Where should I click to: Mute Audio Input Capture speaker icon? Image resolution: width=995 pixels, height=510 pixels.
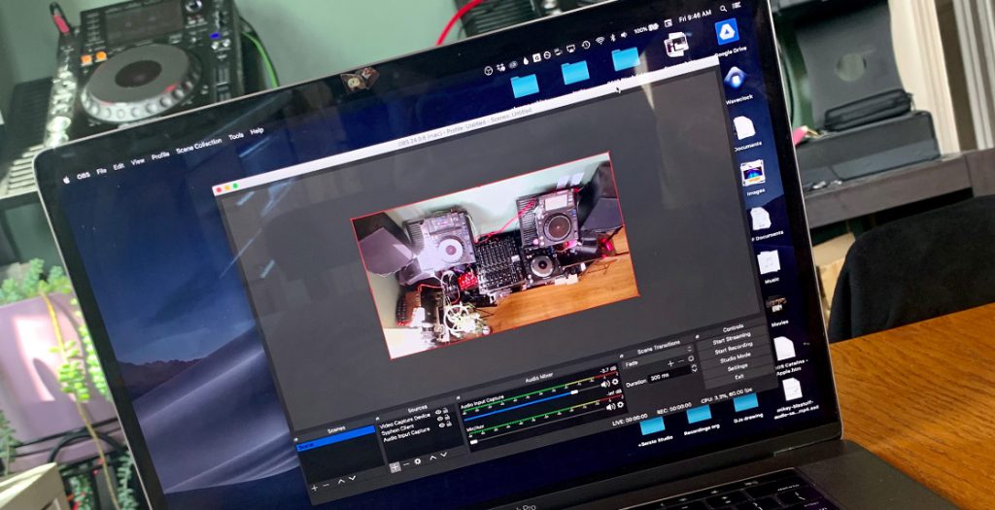coord(605,384)
